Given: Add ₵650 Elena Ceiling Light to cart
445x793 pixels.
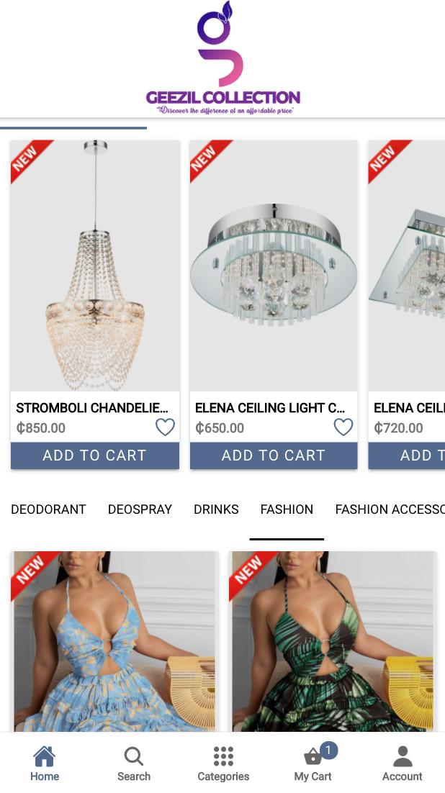Looking at the screenshot, I should click(x=274, y=456).
